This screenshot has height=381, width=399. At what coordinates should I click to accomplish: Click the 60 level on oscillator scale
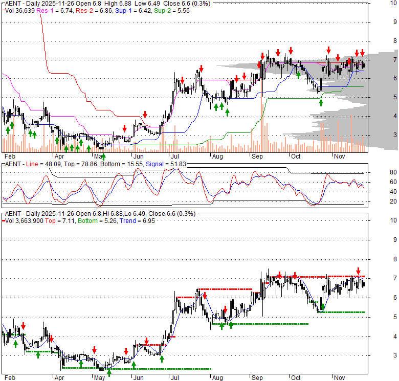click(x=393, y=182)
